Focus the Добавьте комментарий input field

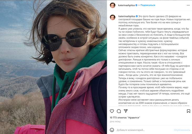(144, 130)
